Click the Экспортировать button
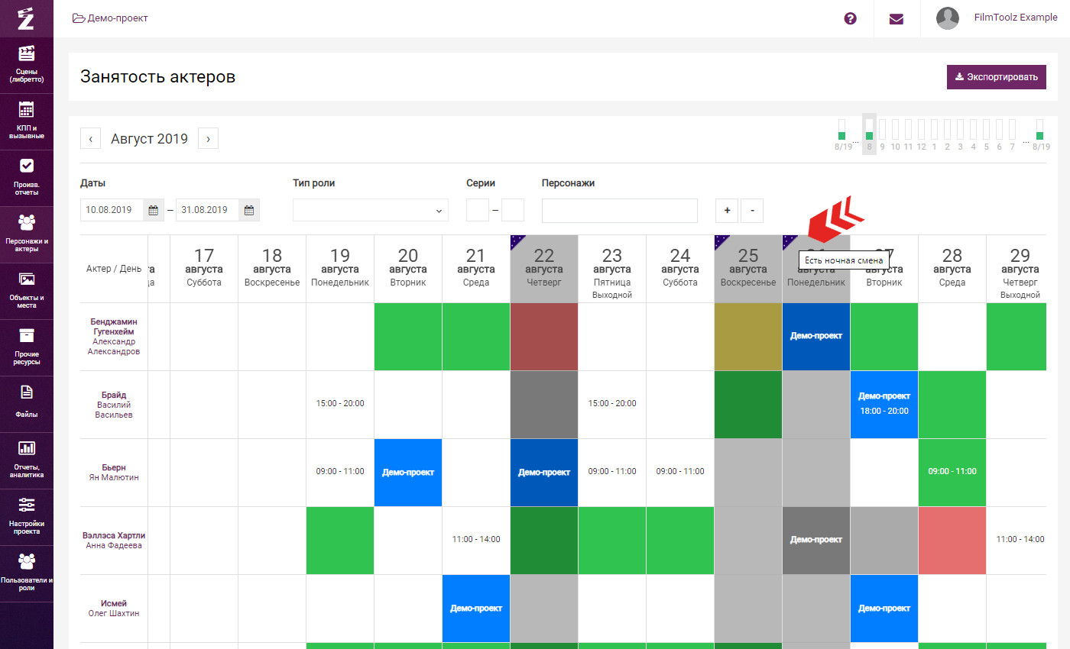 997,76
